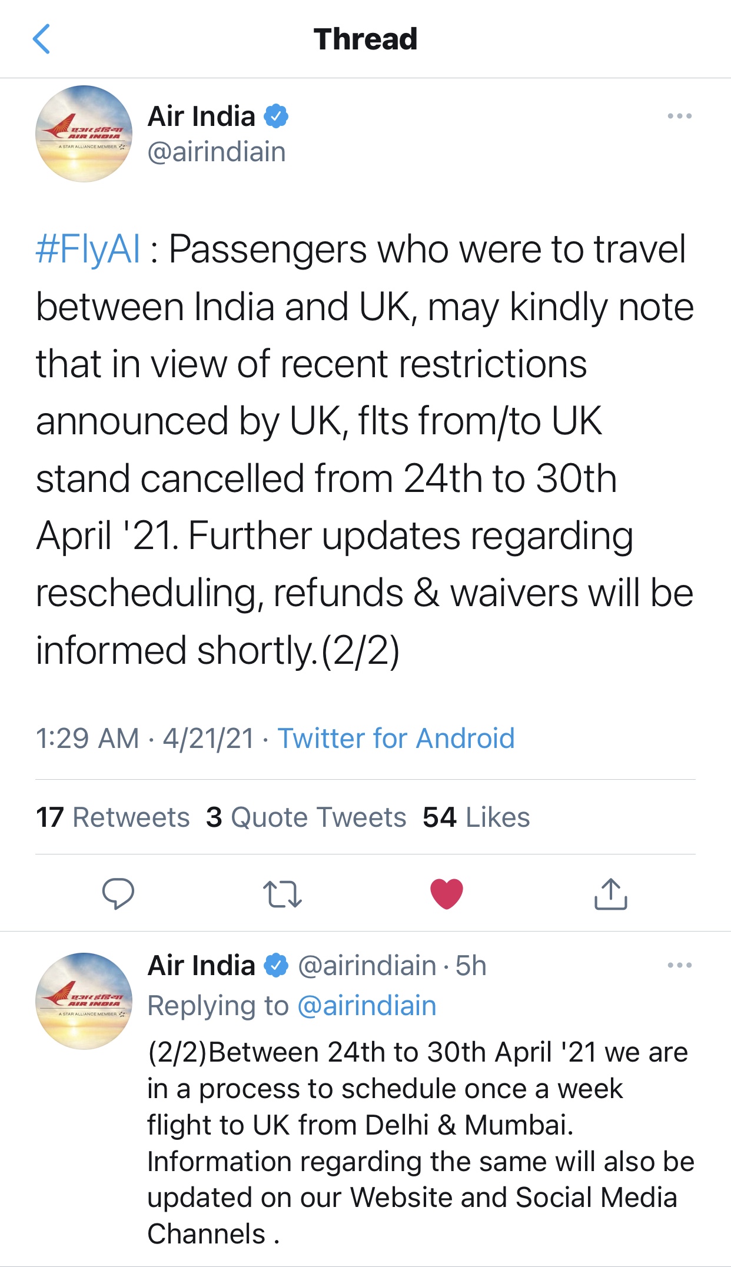View the 3 Quote Tweets list
731x1267 pixels.
click(x=306, y=817)
